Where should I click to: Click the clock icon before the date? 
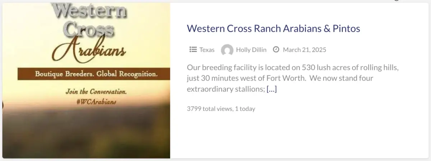276,50
